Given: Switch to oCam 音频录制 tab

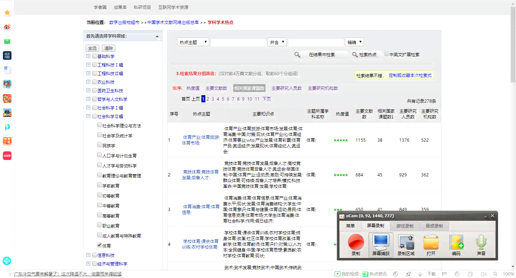Looking at the screenshot, I should (x=434, y=226).
